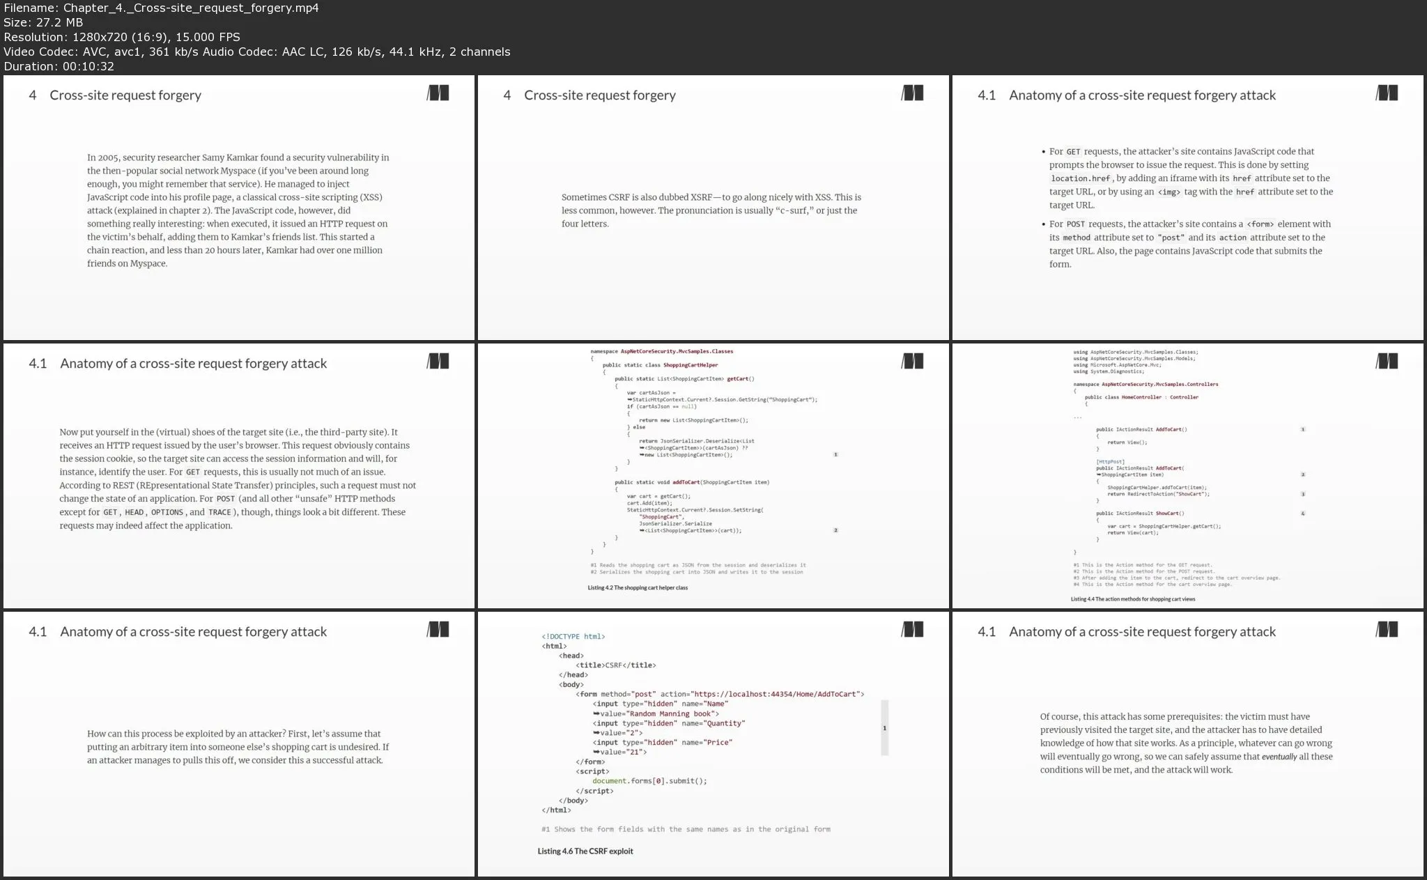Click the '4.1 Anatomy' heading above 'How can this process be exploited'
Image resolution: width=1427 pixels, height=880 pixels.
click(178, 632)
